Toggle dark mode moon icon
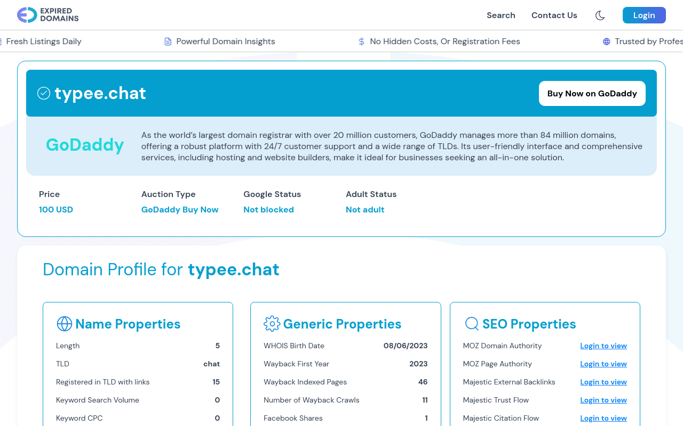The width and height of the screenshot is (683, 426). pos(600,15)
